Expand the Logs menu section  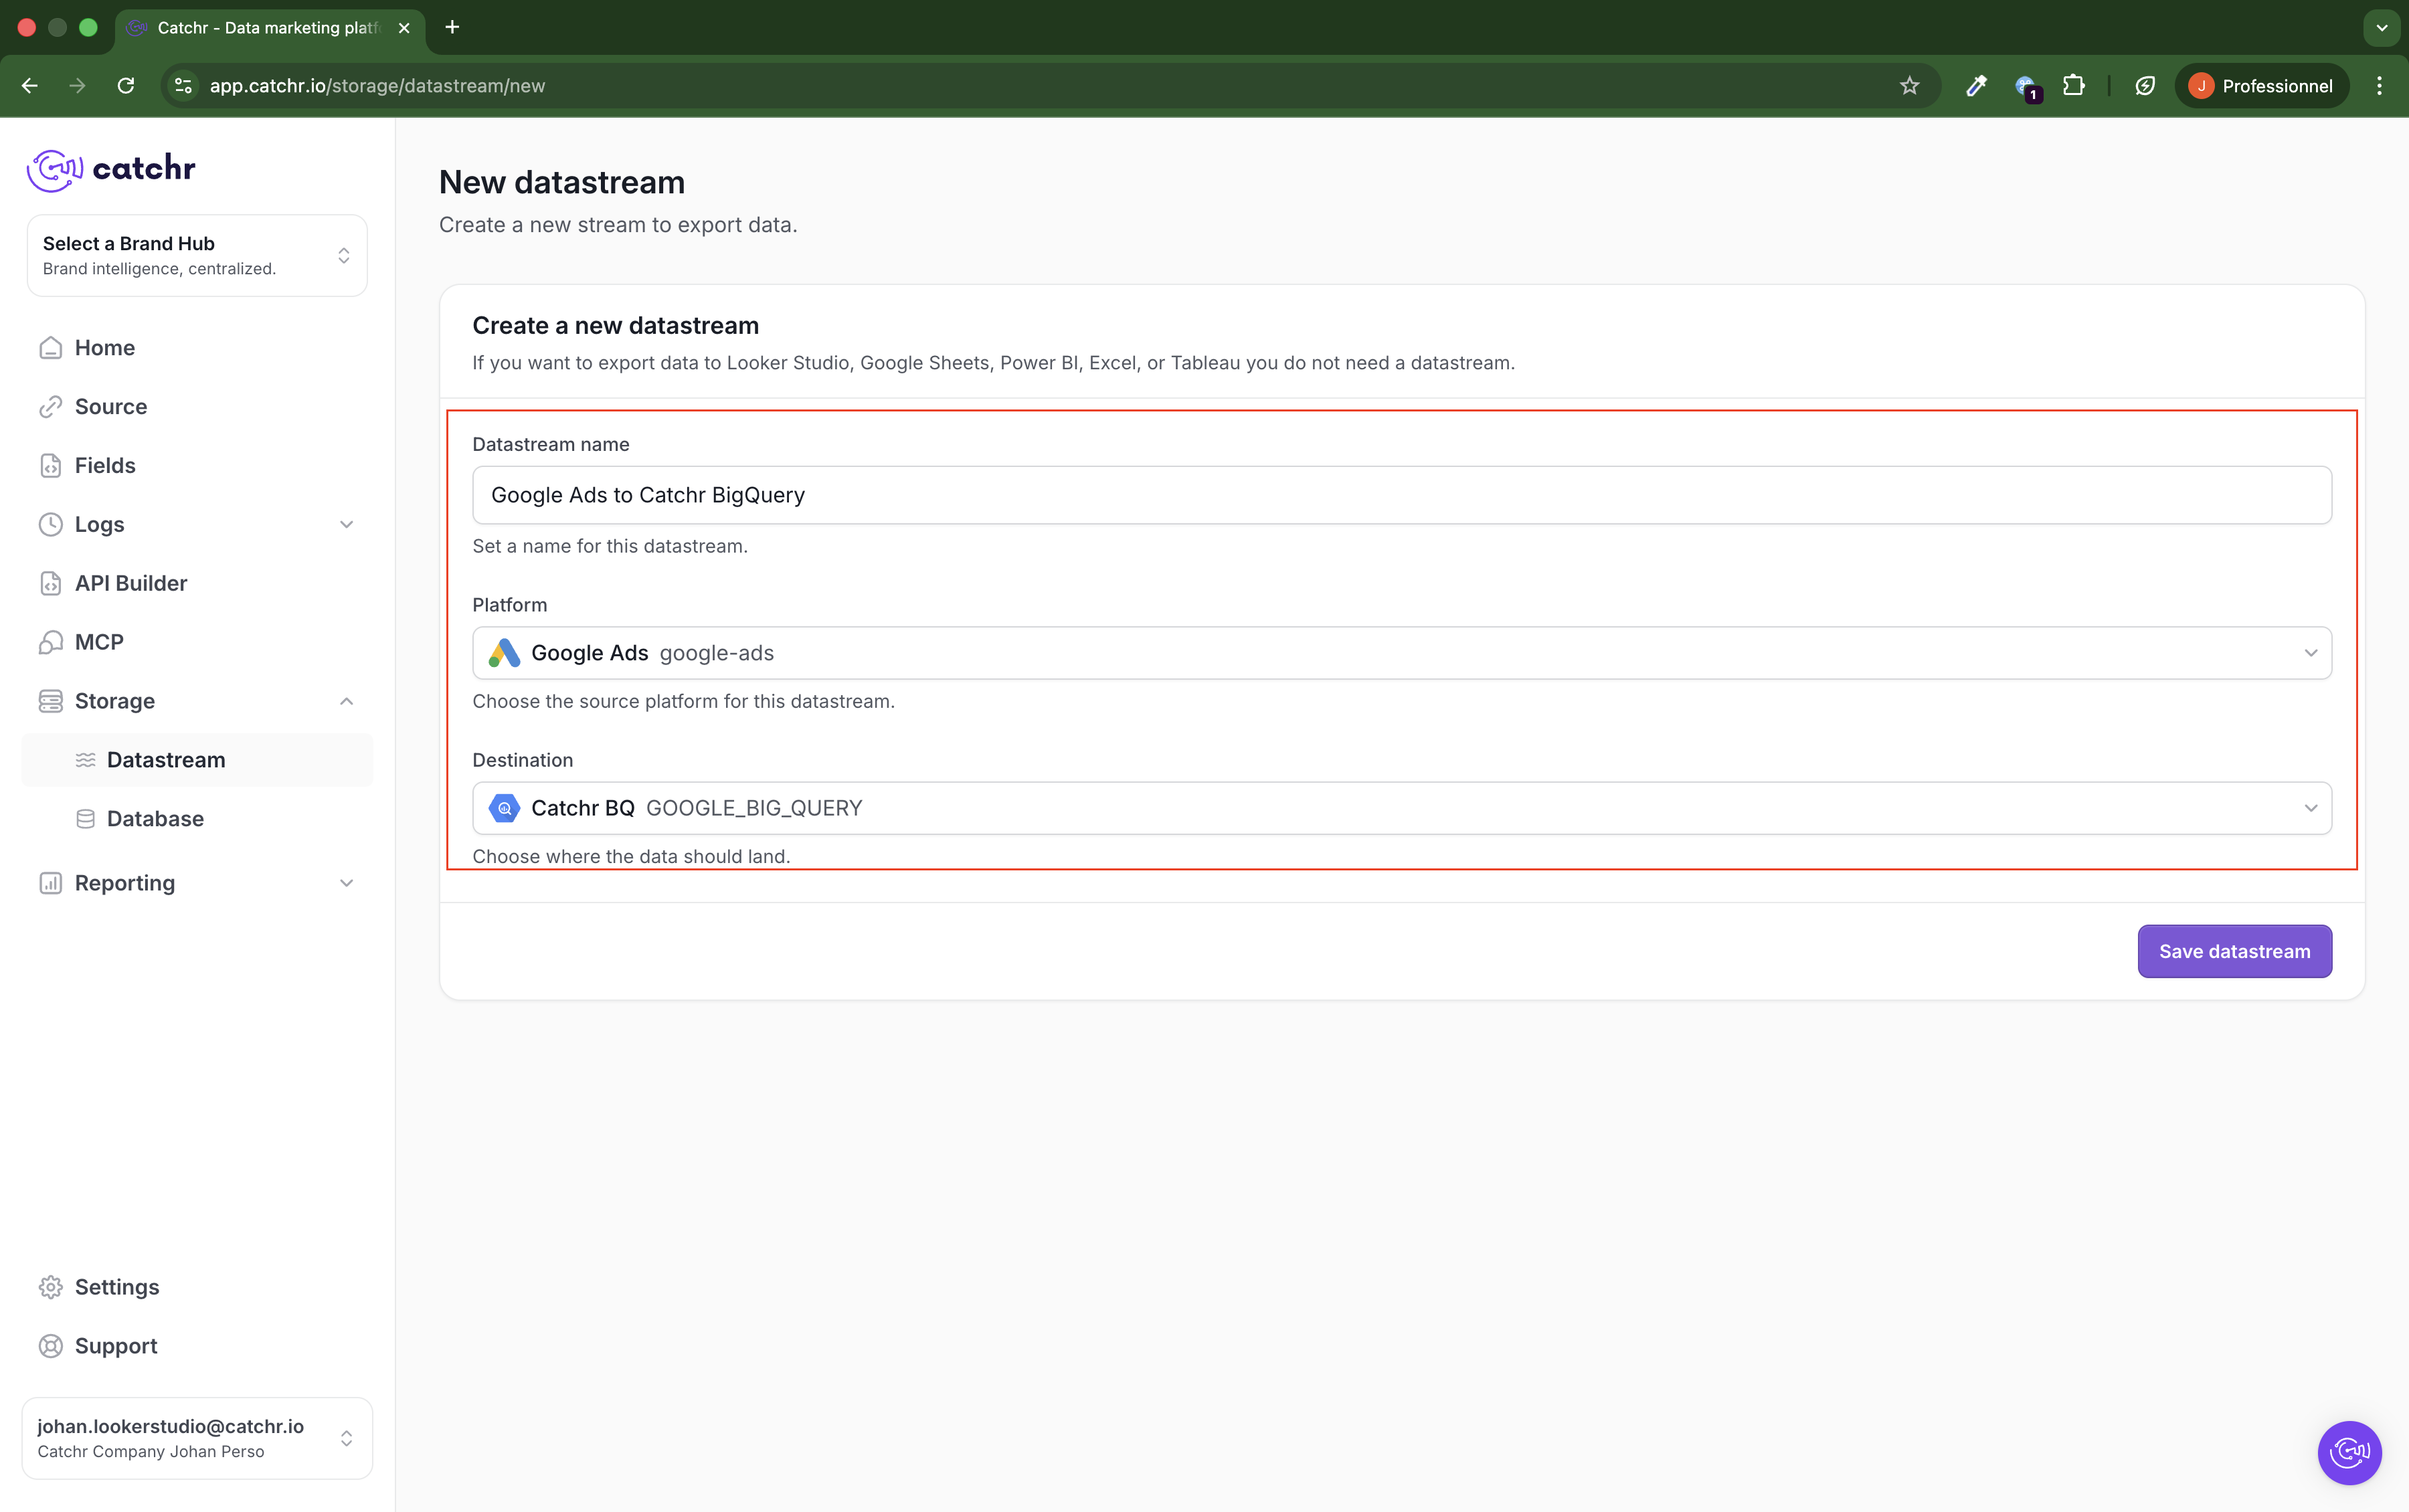[x=197, y=524]
